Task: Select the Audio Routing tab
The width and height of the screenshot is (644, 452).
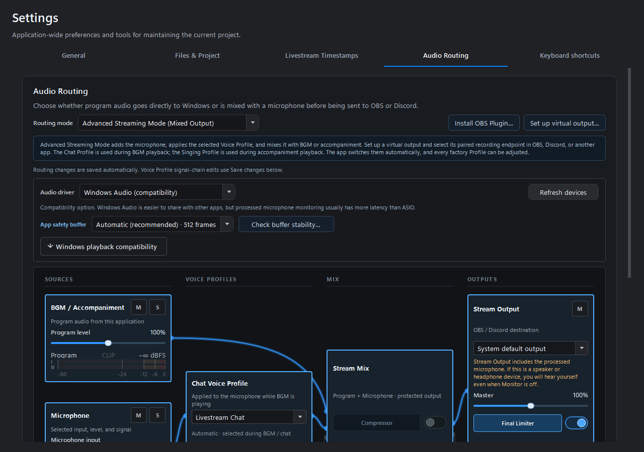Action: 446,56
